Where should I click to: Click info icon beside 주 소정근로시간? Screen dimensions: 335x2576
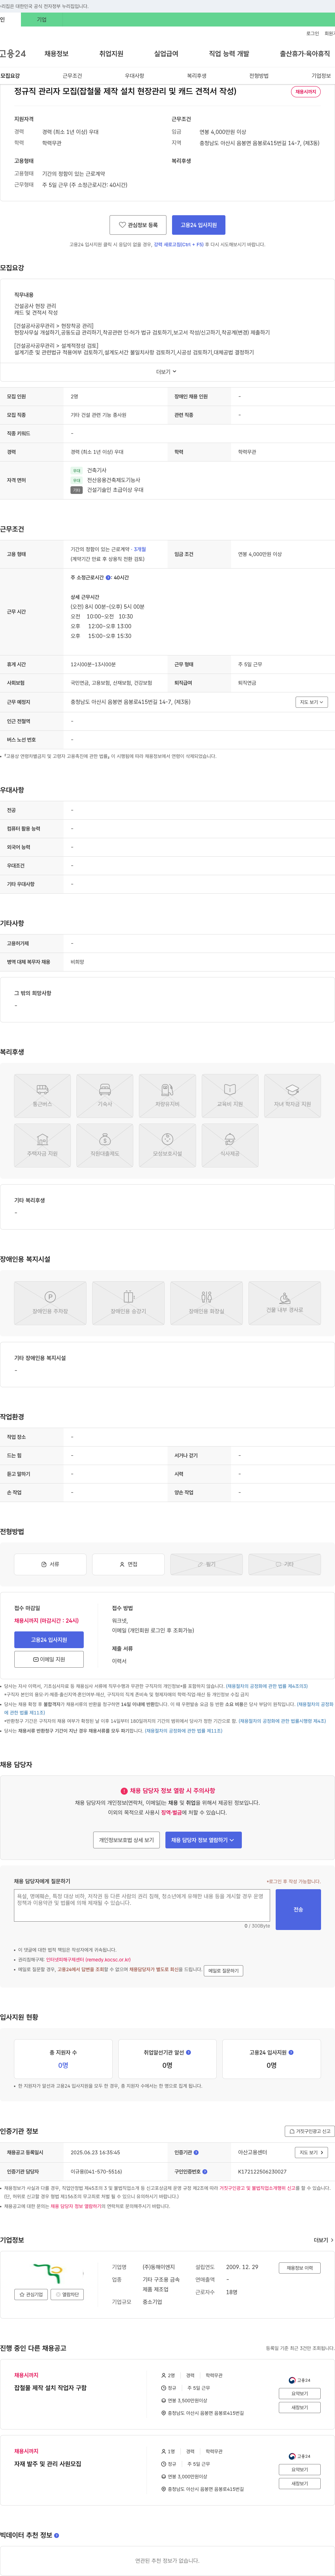[108, 577]
